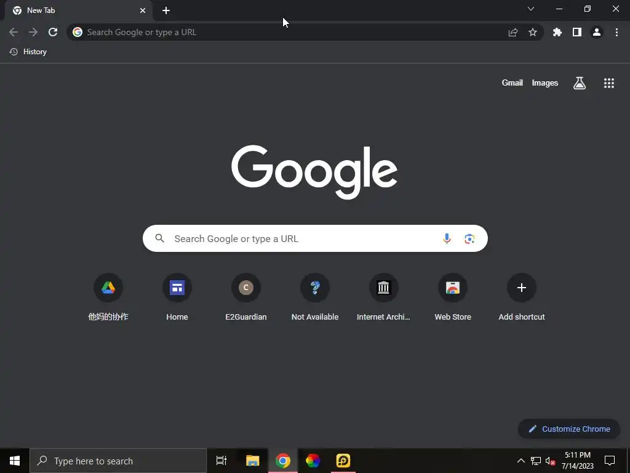Expand the tab search chevron
The height and width of the screenshot is (473, 630).
(x=531, y=9)
